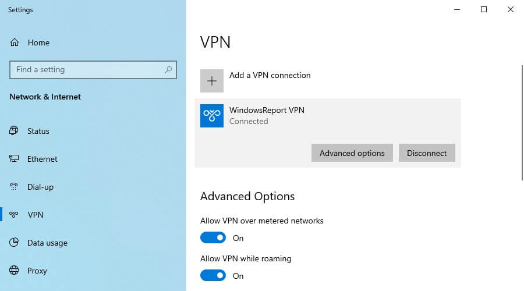Click the vertical scrollbar on the right
The height and width of the screenshot is (291, 524).
522,123
